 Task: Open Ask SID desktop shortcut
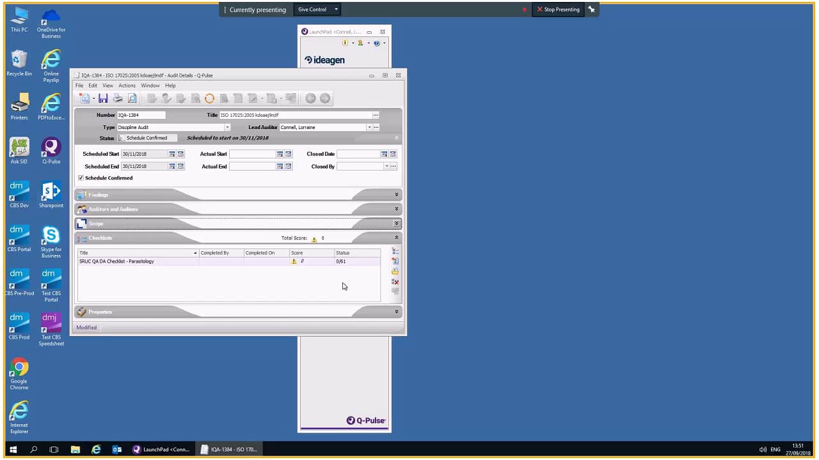click(19, 151)
